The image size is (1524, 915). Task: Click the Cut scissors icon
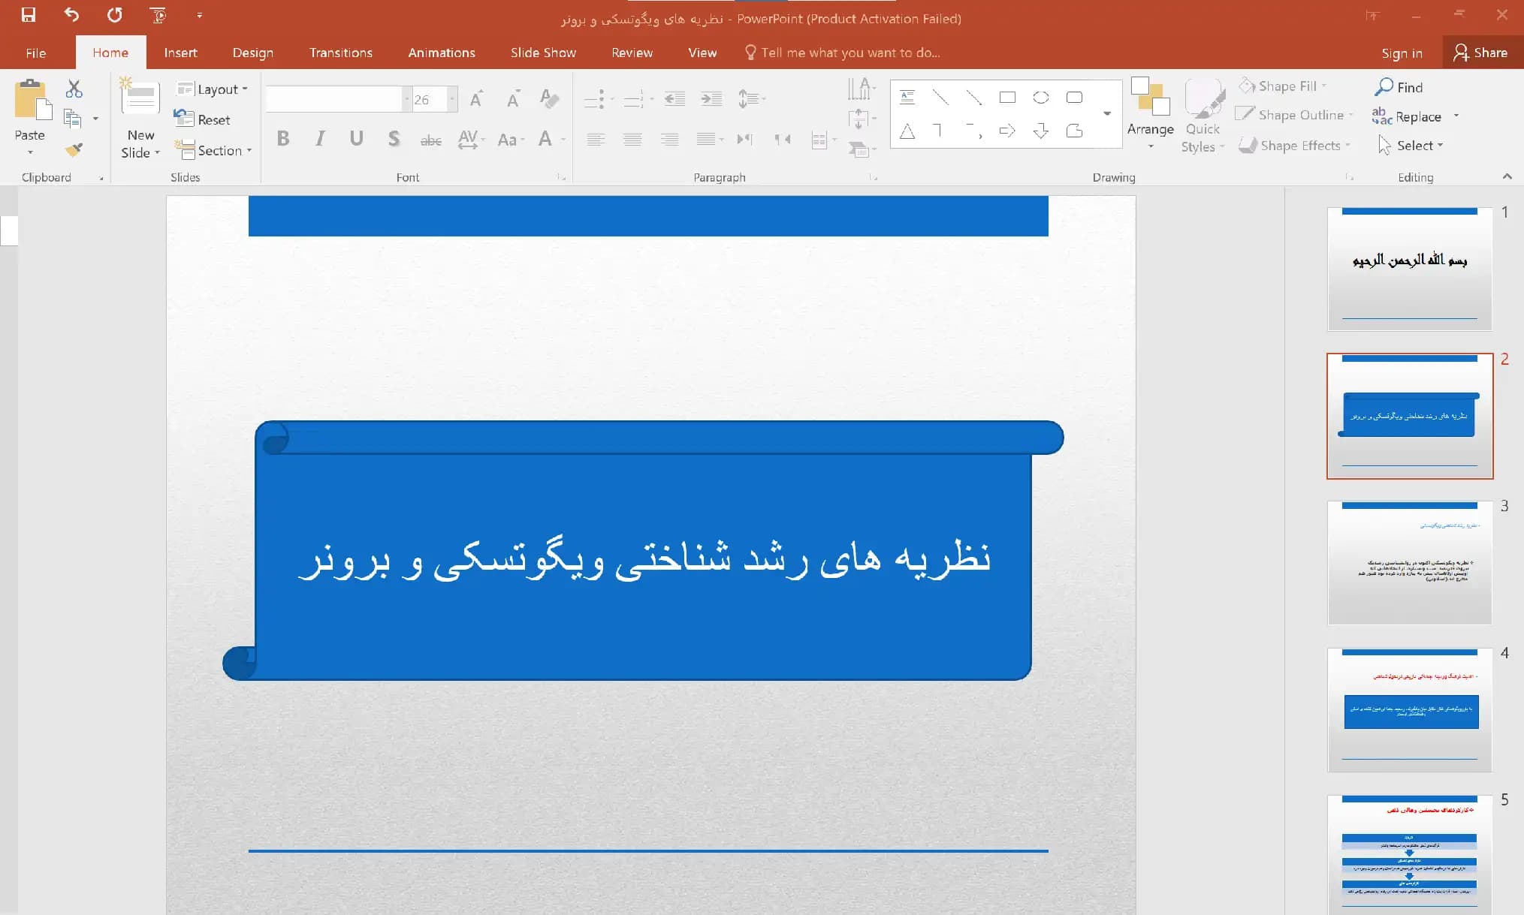(74, 89)
